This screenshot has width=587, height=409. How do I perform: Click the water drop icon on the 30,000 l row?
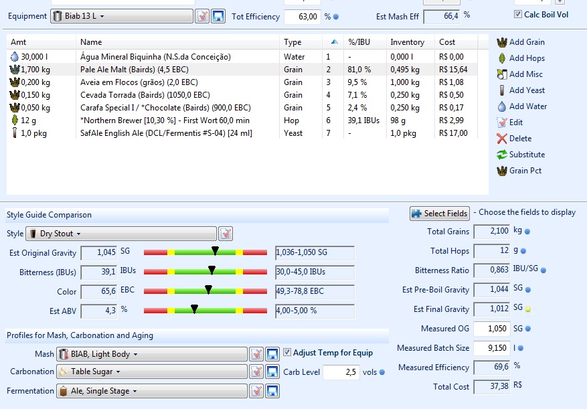[x=14, y=57]
